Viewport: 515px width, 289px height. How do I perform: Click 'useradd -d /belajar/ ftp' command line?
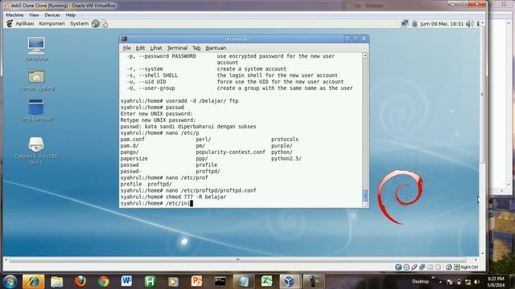click(179, 101)
